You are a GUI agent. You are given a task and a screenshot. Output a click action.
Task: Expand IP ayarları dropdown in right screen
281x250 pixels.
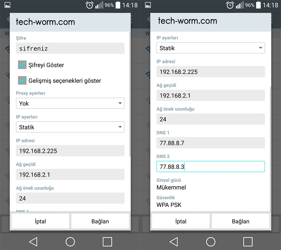[x=210, y=48]
